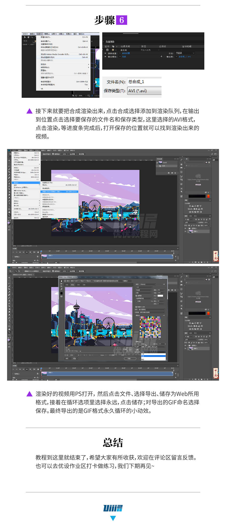Select 一次 in the looping options list
The image size is (226, 527).
click(x=153, y=354)
